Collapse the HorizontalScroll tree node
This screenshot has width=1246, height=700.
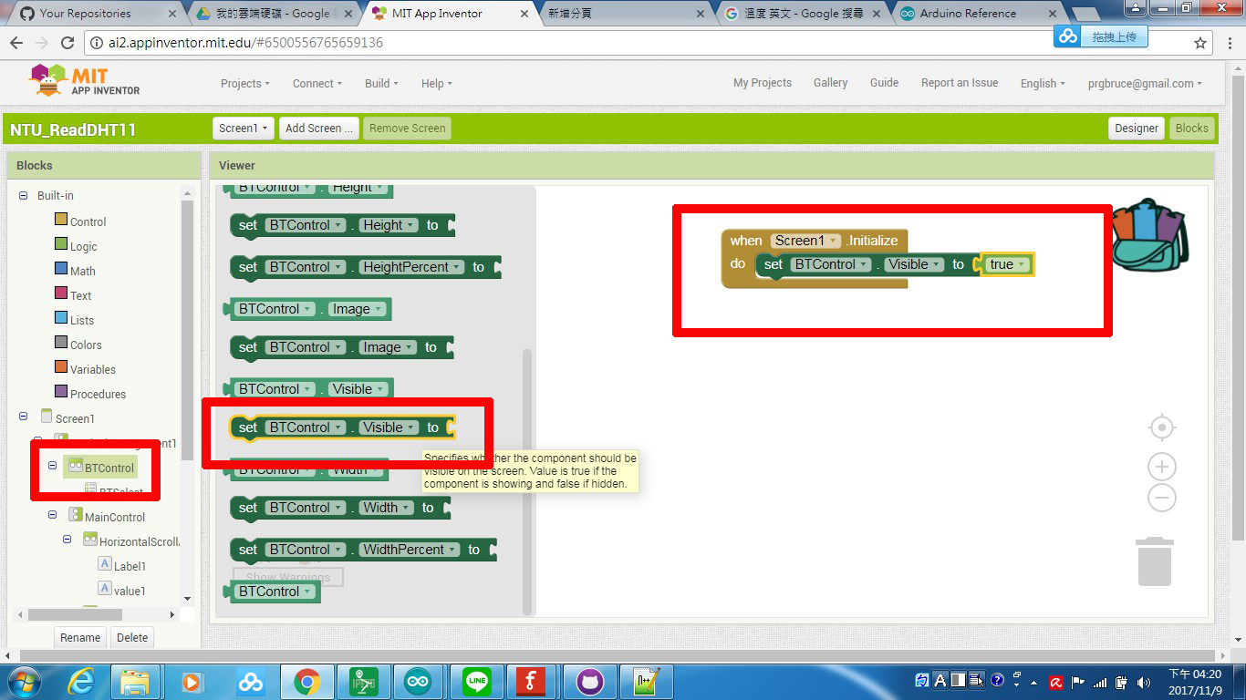(67, 540)
